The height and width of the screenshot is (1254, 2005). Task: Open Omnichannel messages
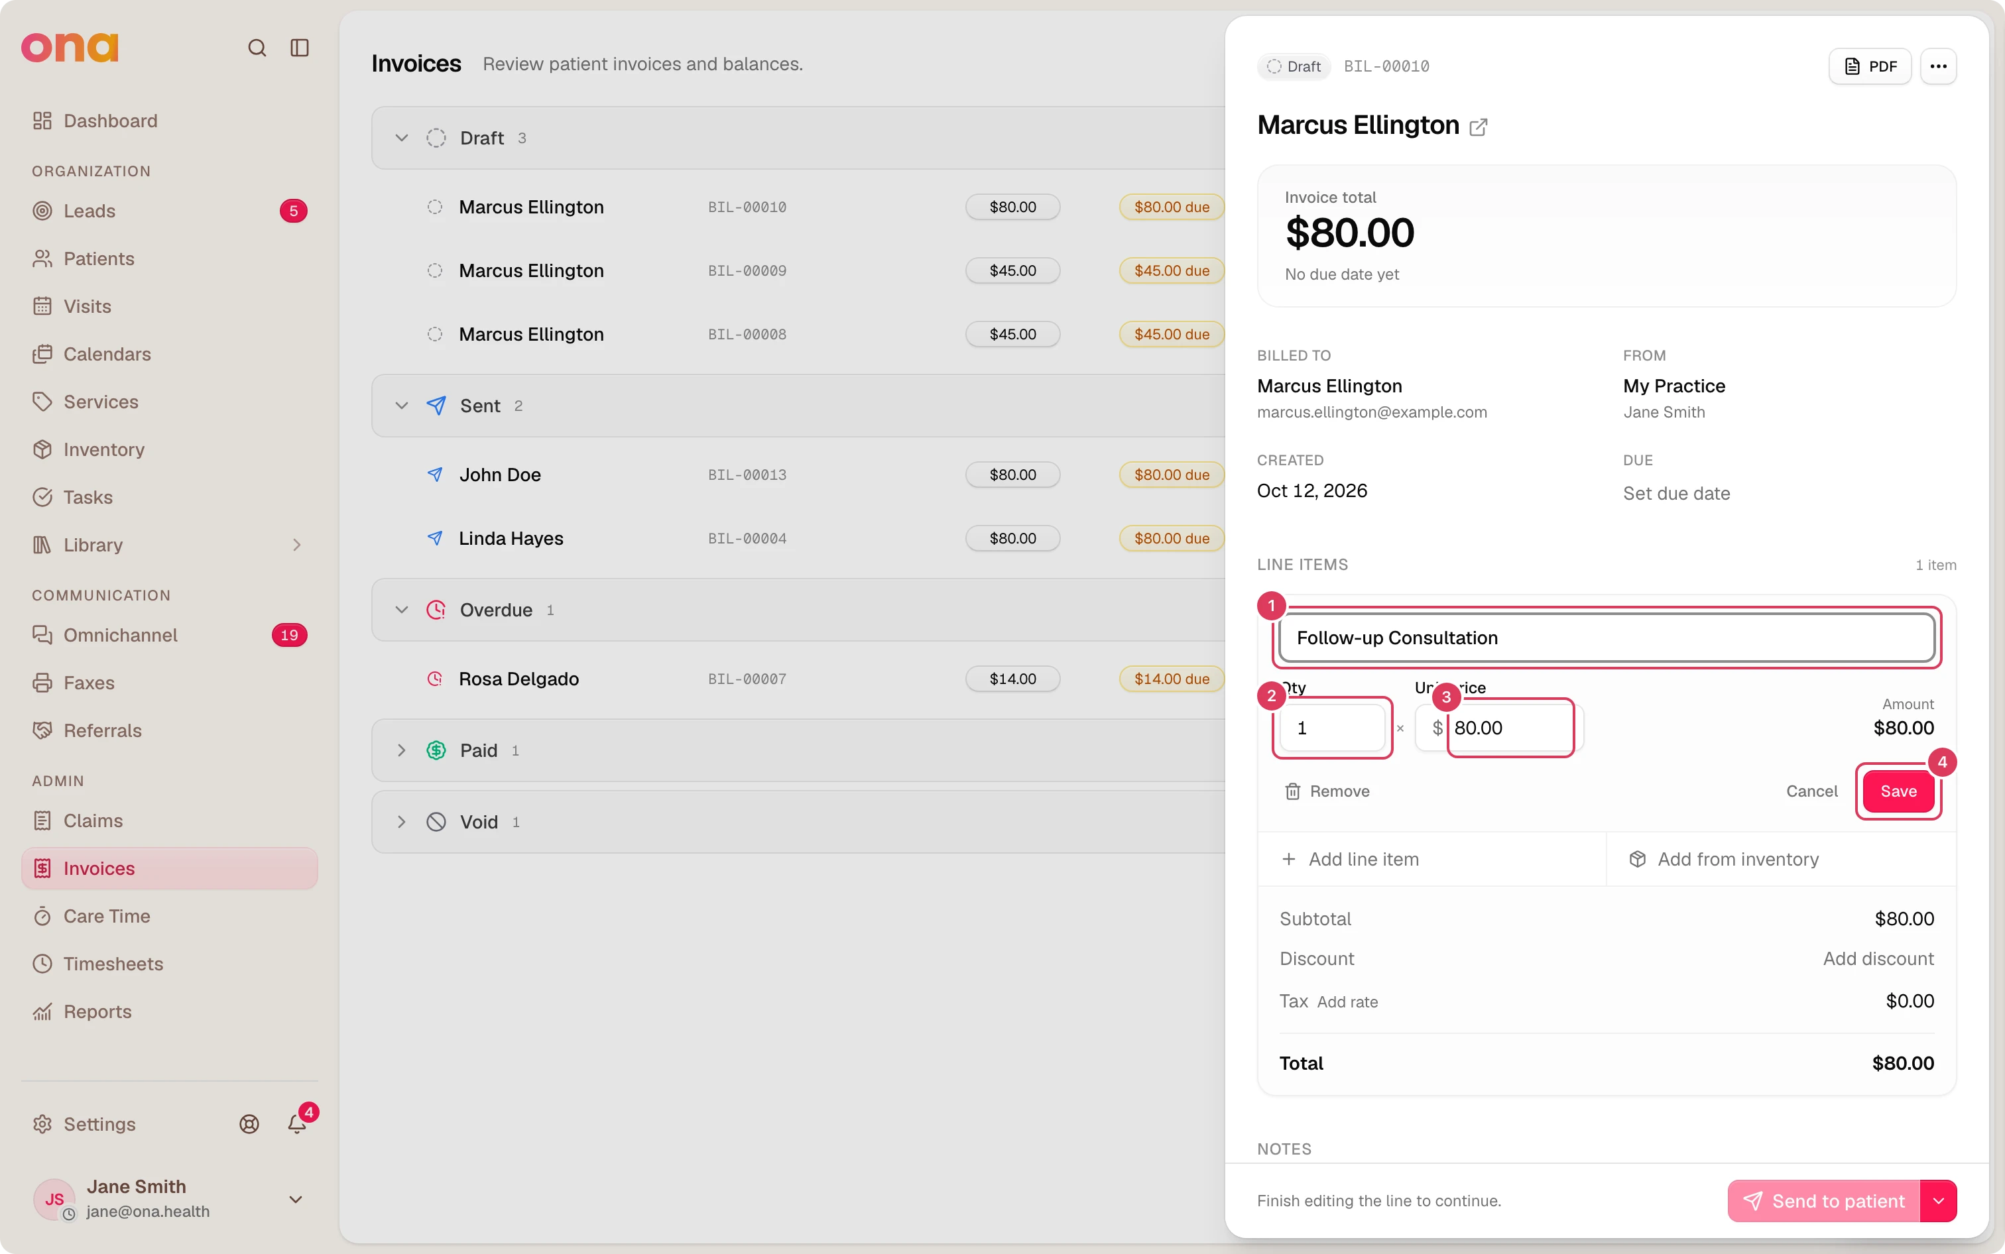click(169, 636)
